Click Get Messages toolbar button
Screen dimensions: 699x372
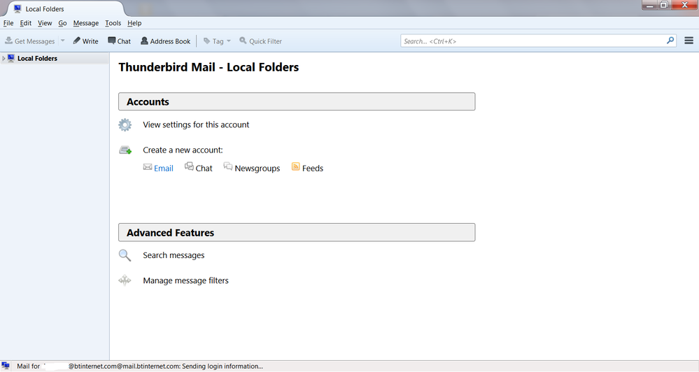[30, 41]
